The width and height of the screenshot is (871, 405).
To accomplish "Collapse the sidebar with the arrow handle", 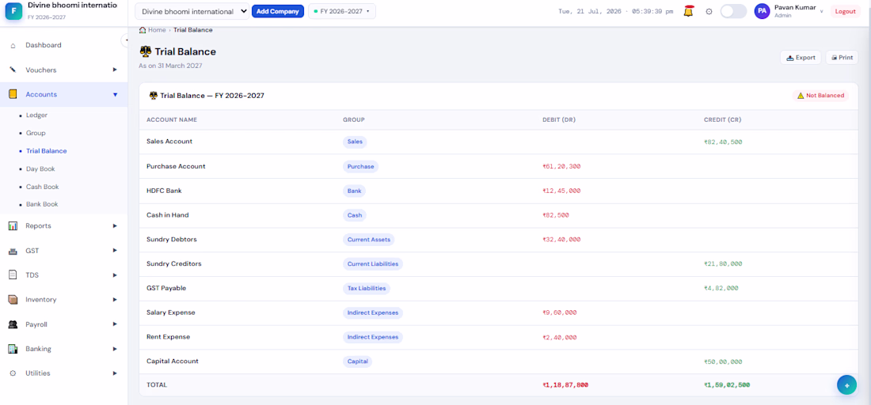I will [125, 40].
